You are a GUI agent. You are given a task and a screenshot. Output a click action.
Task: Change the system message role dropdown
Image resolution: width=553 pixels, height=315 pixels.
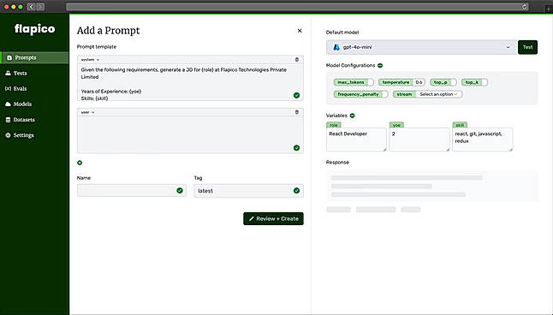click(x=90, y=60)
